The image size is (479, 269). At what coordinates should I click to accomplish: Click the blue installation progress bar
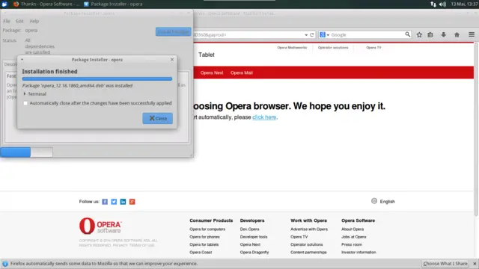(97, 78)
